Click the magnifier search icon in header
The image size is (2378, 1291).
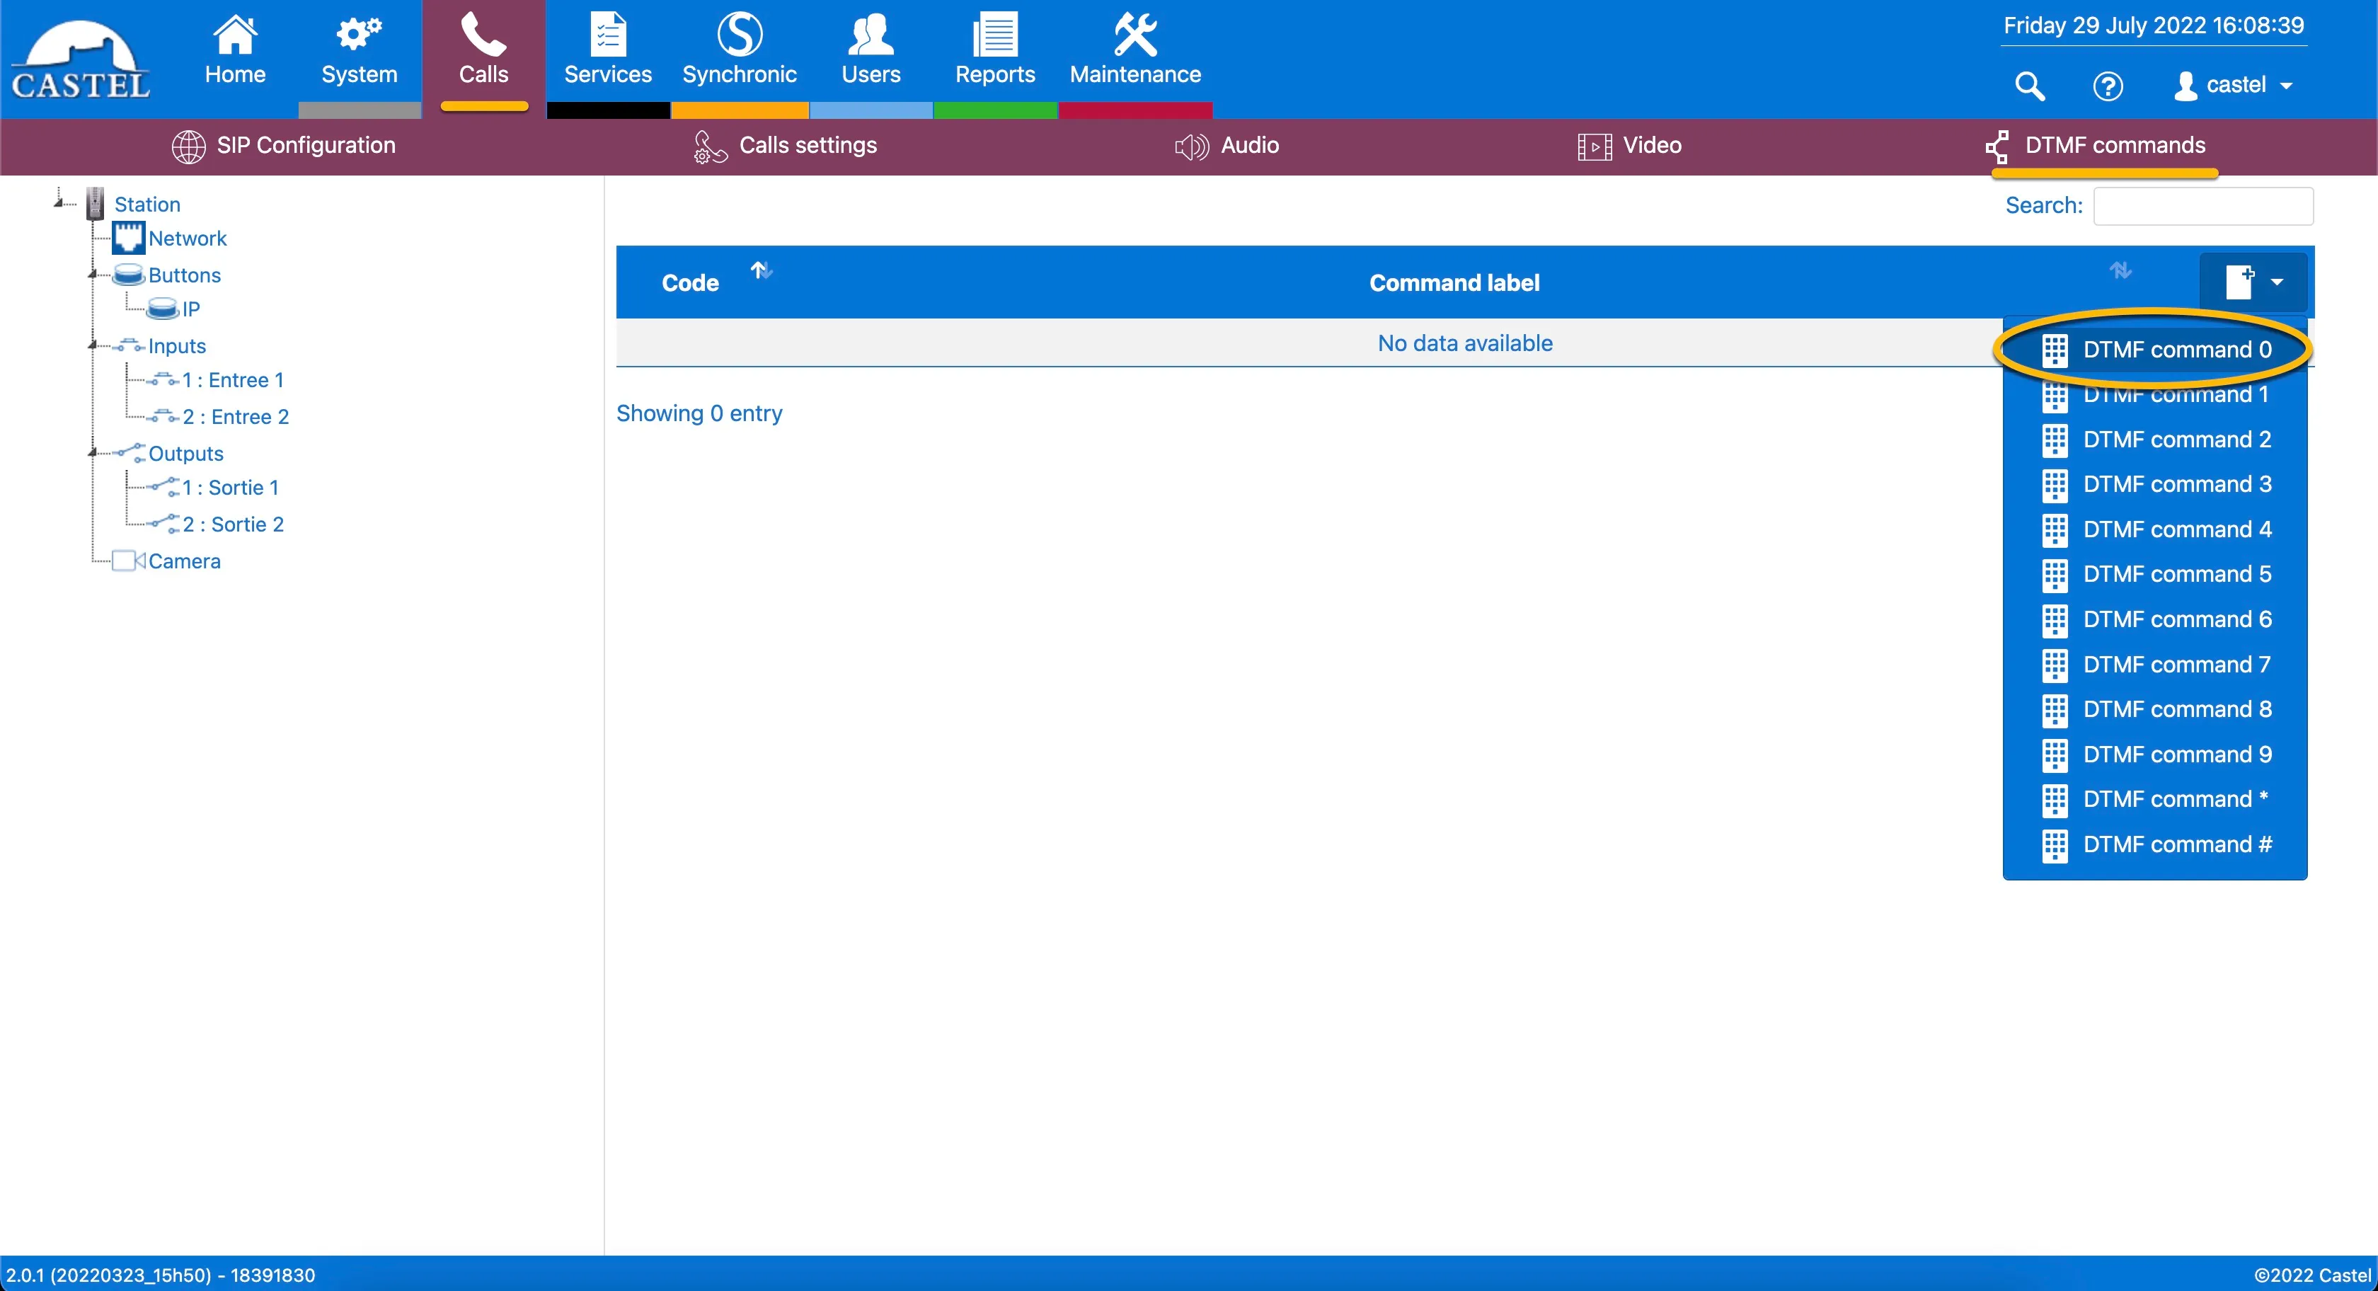[2029, 86]
